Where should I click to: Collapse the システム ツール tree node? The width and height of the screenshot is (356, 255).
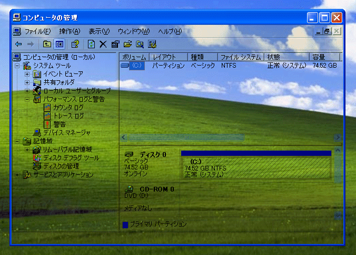pyautogui.click(x=17, y=66)
